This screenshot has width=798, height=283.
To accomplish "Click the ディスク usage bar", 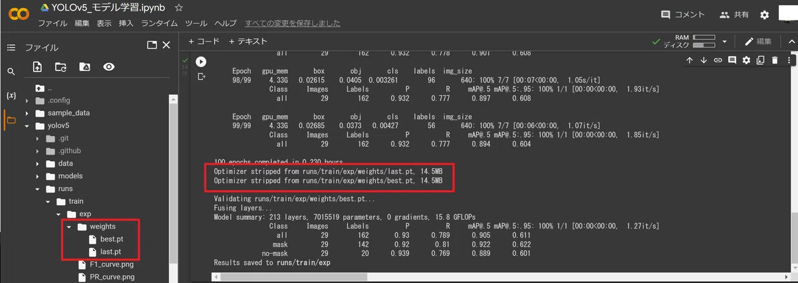I will pyautogui.click(x=704, y=46).
